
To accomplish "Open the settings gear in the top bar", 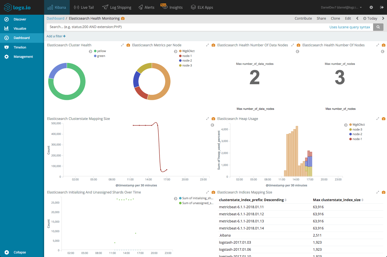I will coord(371,7).
